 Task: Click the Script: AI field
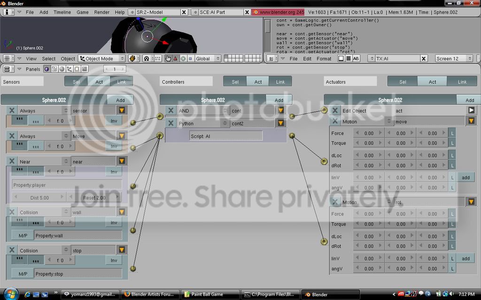coord(226,136)
